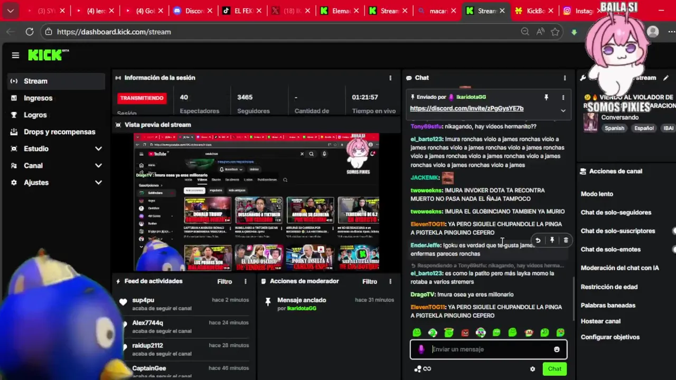Insert the last emote in the quick bar
676x380 pixels.
pos(560,332)
